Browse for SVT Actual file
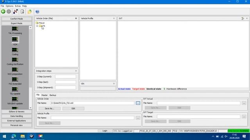Image resolution: width=250 pixels, height=140 pixels. [x=244, y=103]
